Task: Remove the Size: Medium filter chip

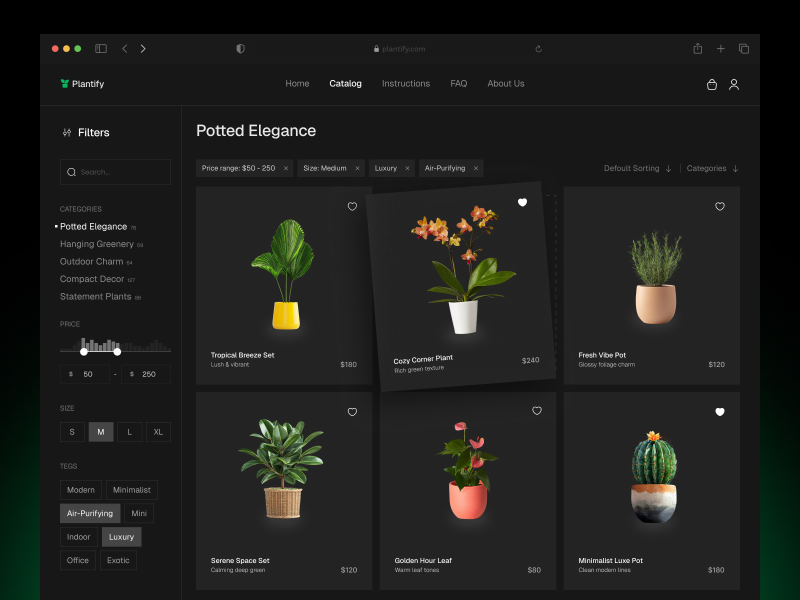Action: tap(357, 168)
